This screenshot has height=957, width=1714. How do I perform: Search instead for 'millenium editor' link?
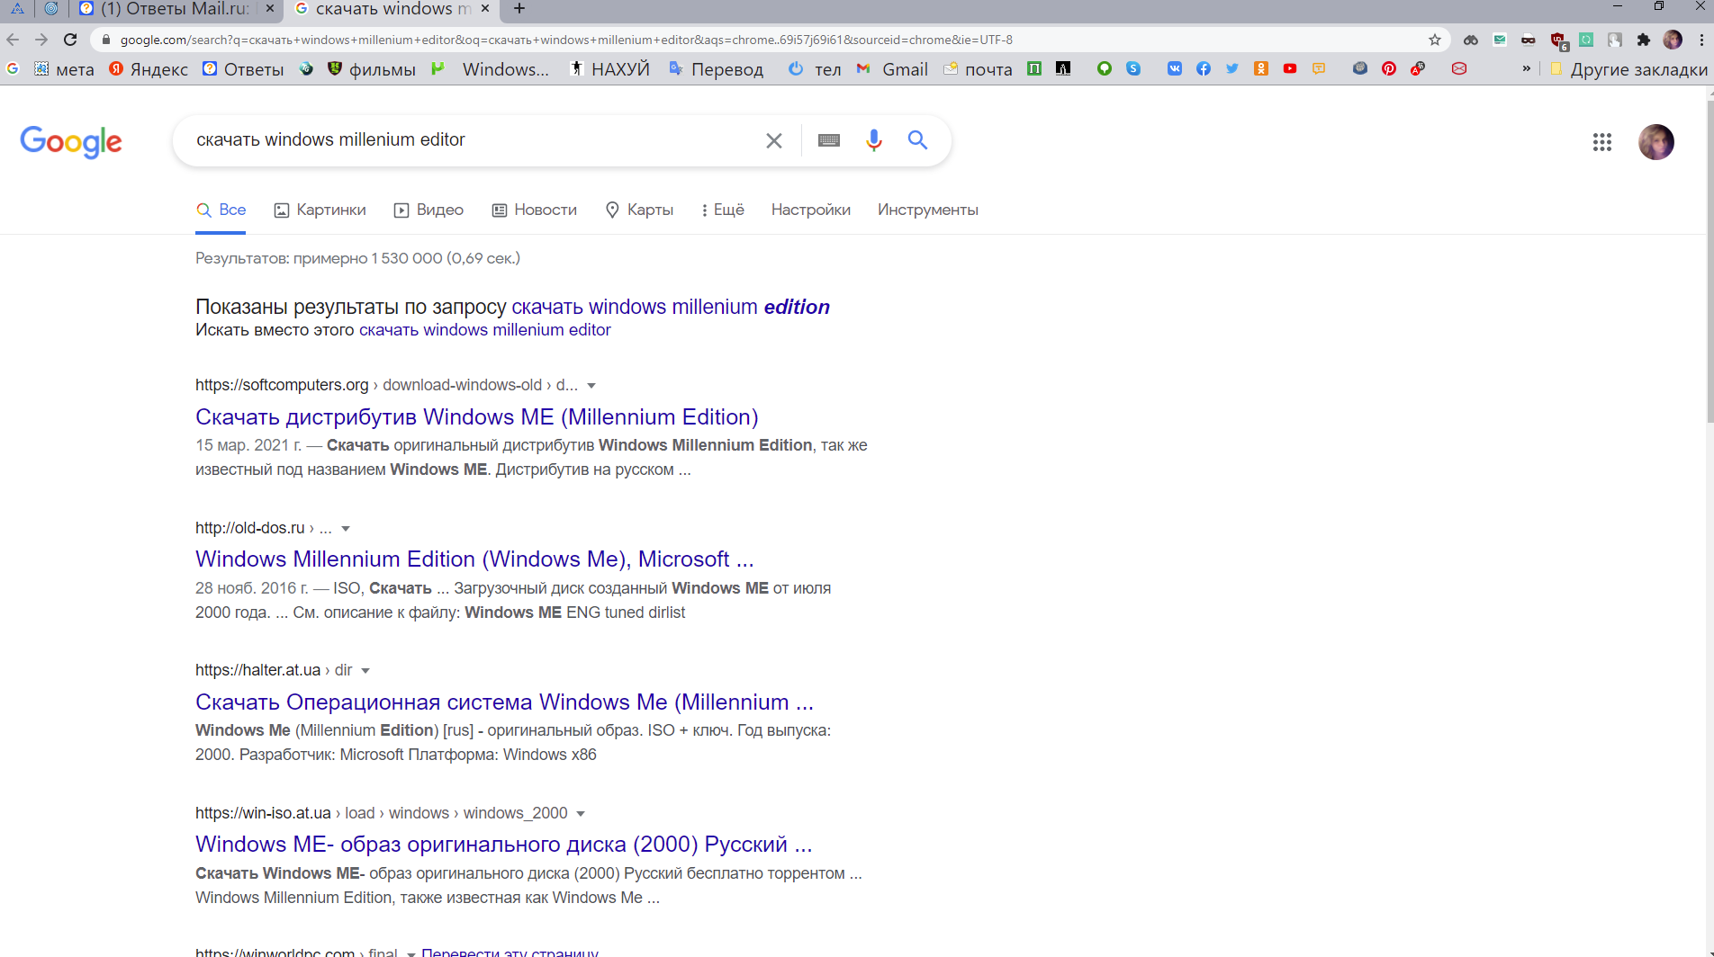[x=485, y=330]
